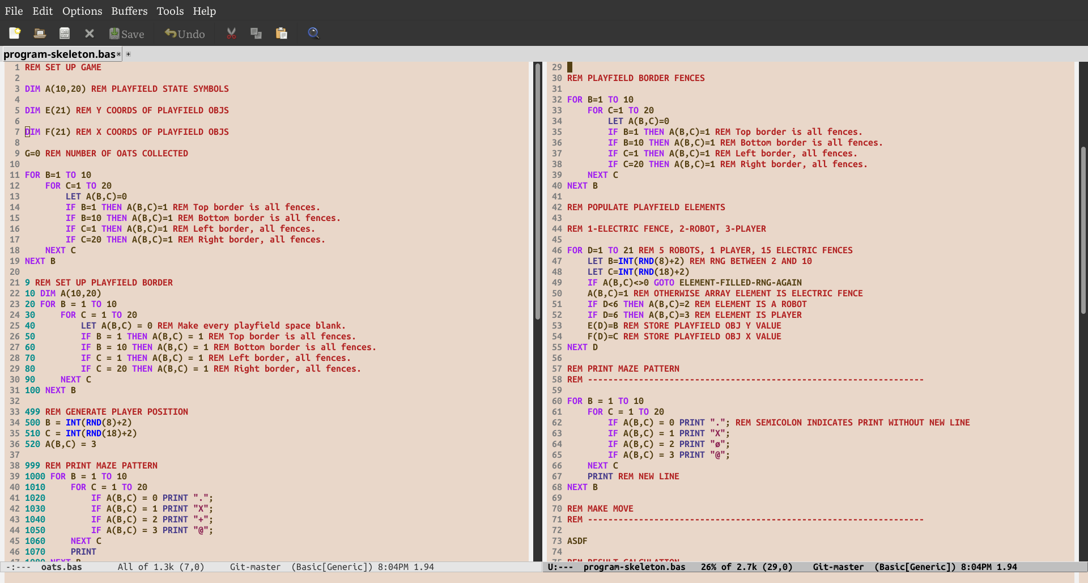Image resolution: width=1088 pixels, height=583 pixels.
Task: Click 'REM Make every playfield space blank.' comment
Action: click(x=252, y=326)
